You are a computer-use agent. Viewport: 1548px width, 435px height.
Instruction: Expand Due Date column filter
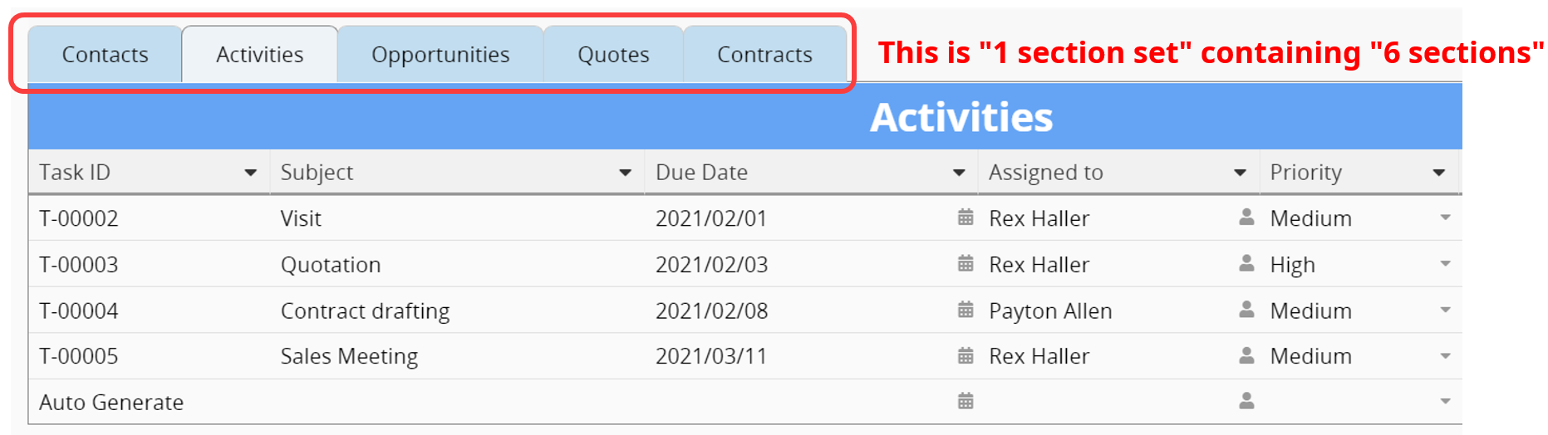(959, 173)
